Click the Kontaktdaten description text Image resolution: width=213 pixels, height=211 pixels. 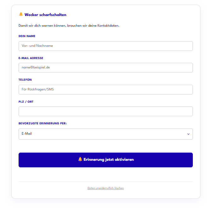(x=69, y=25)
